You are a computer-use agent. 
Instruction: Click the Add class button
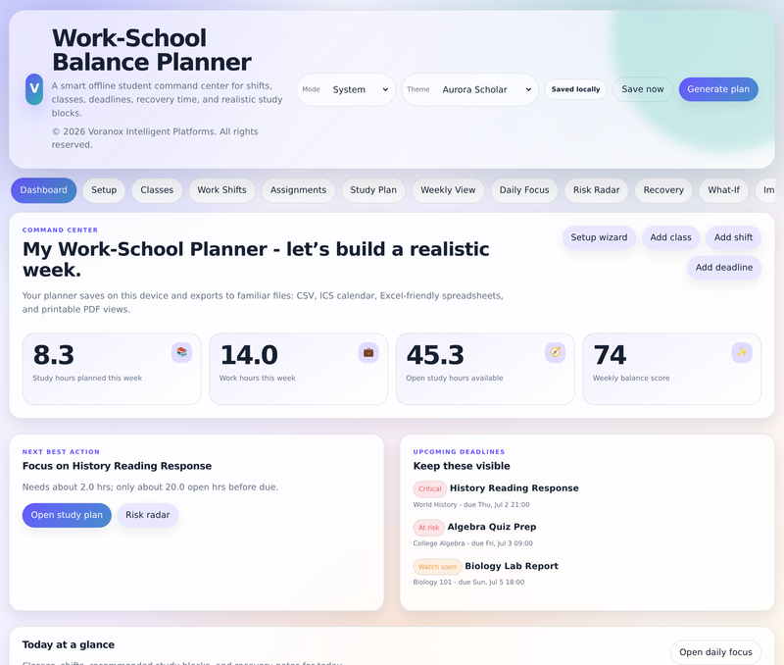coord(671,237)
